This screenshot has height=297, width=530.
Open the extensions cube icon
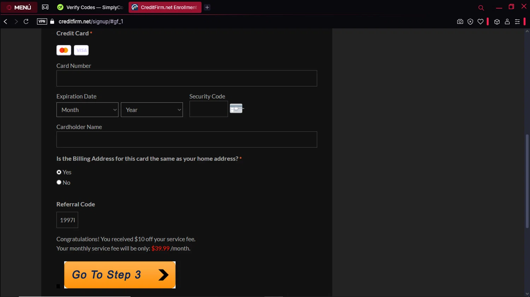[x=497, y=22]
